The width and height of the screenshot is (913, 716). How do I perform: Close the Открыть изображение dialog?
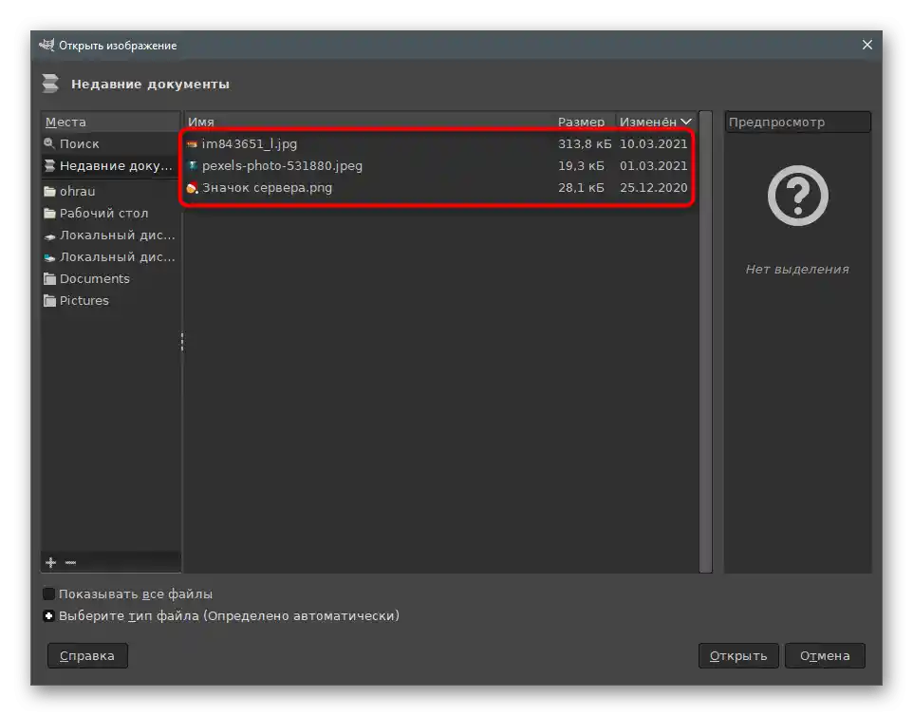point(867,45)
